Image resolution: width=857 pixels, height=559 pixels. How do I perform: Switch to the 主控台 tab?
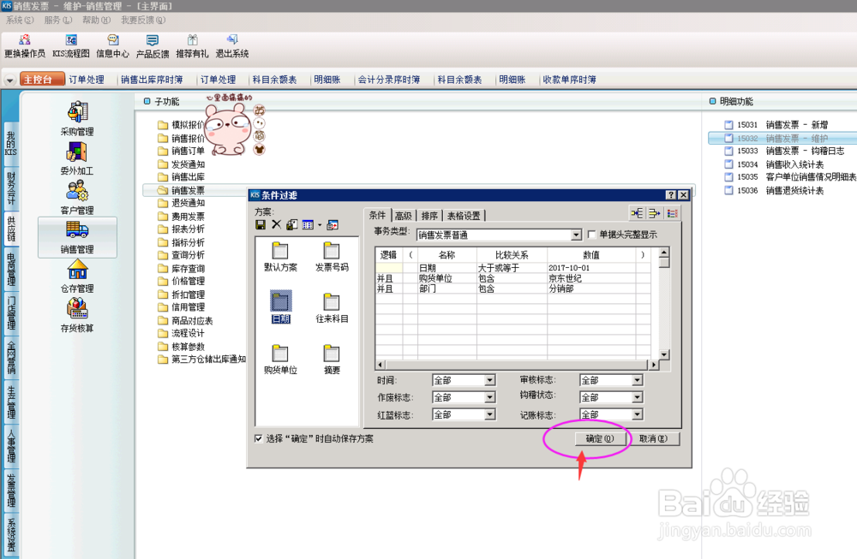[42, 79]
